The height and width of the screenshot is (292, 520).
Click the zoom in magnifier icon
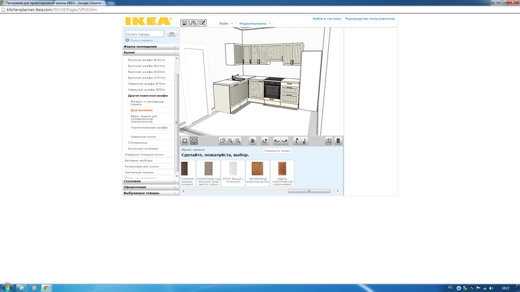[230, 141]
